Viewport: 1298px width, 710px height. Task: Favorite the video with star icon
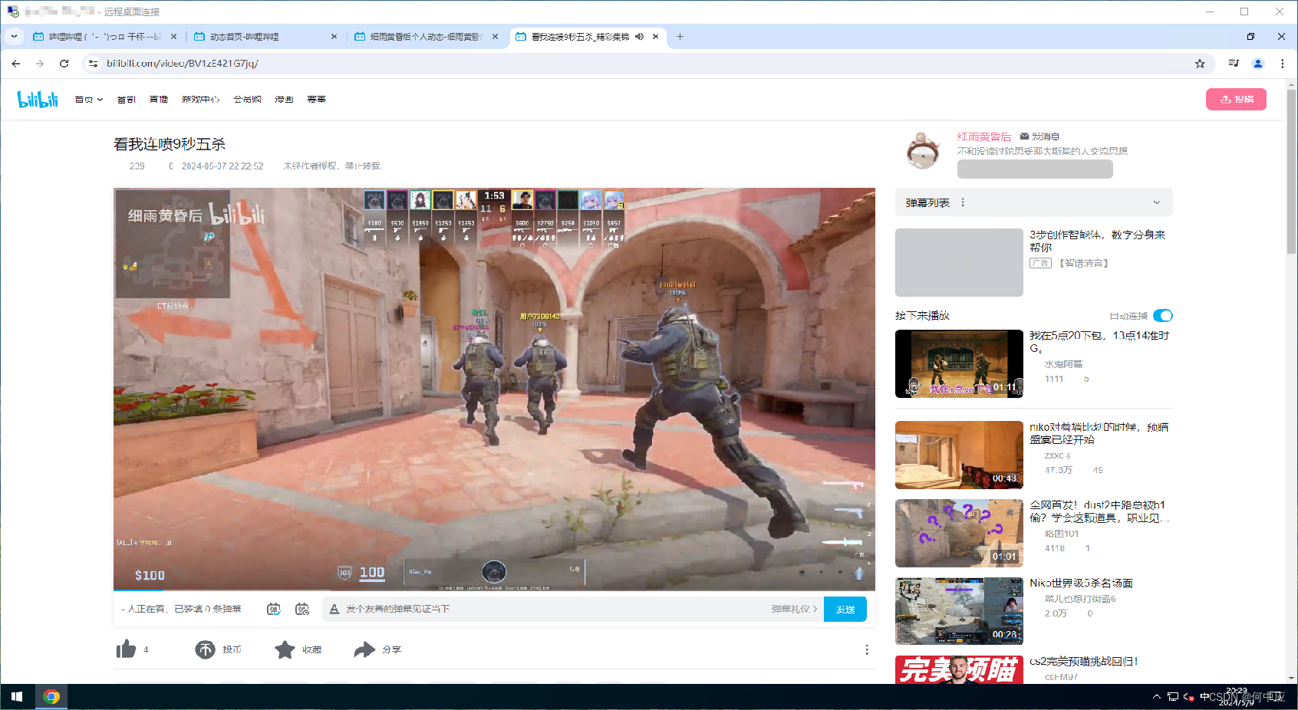285,649
